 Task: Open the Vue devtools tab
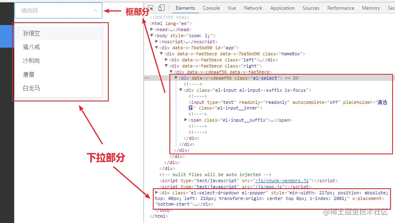point(232,8)
